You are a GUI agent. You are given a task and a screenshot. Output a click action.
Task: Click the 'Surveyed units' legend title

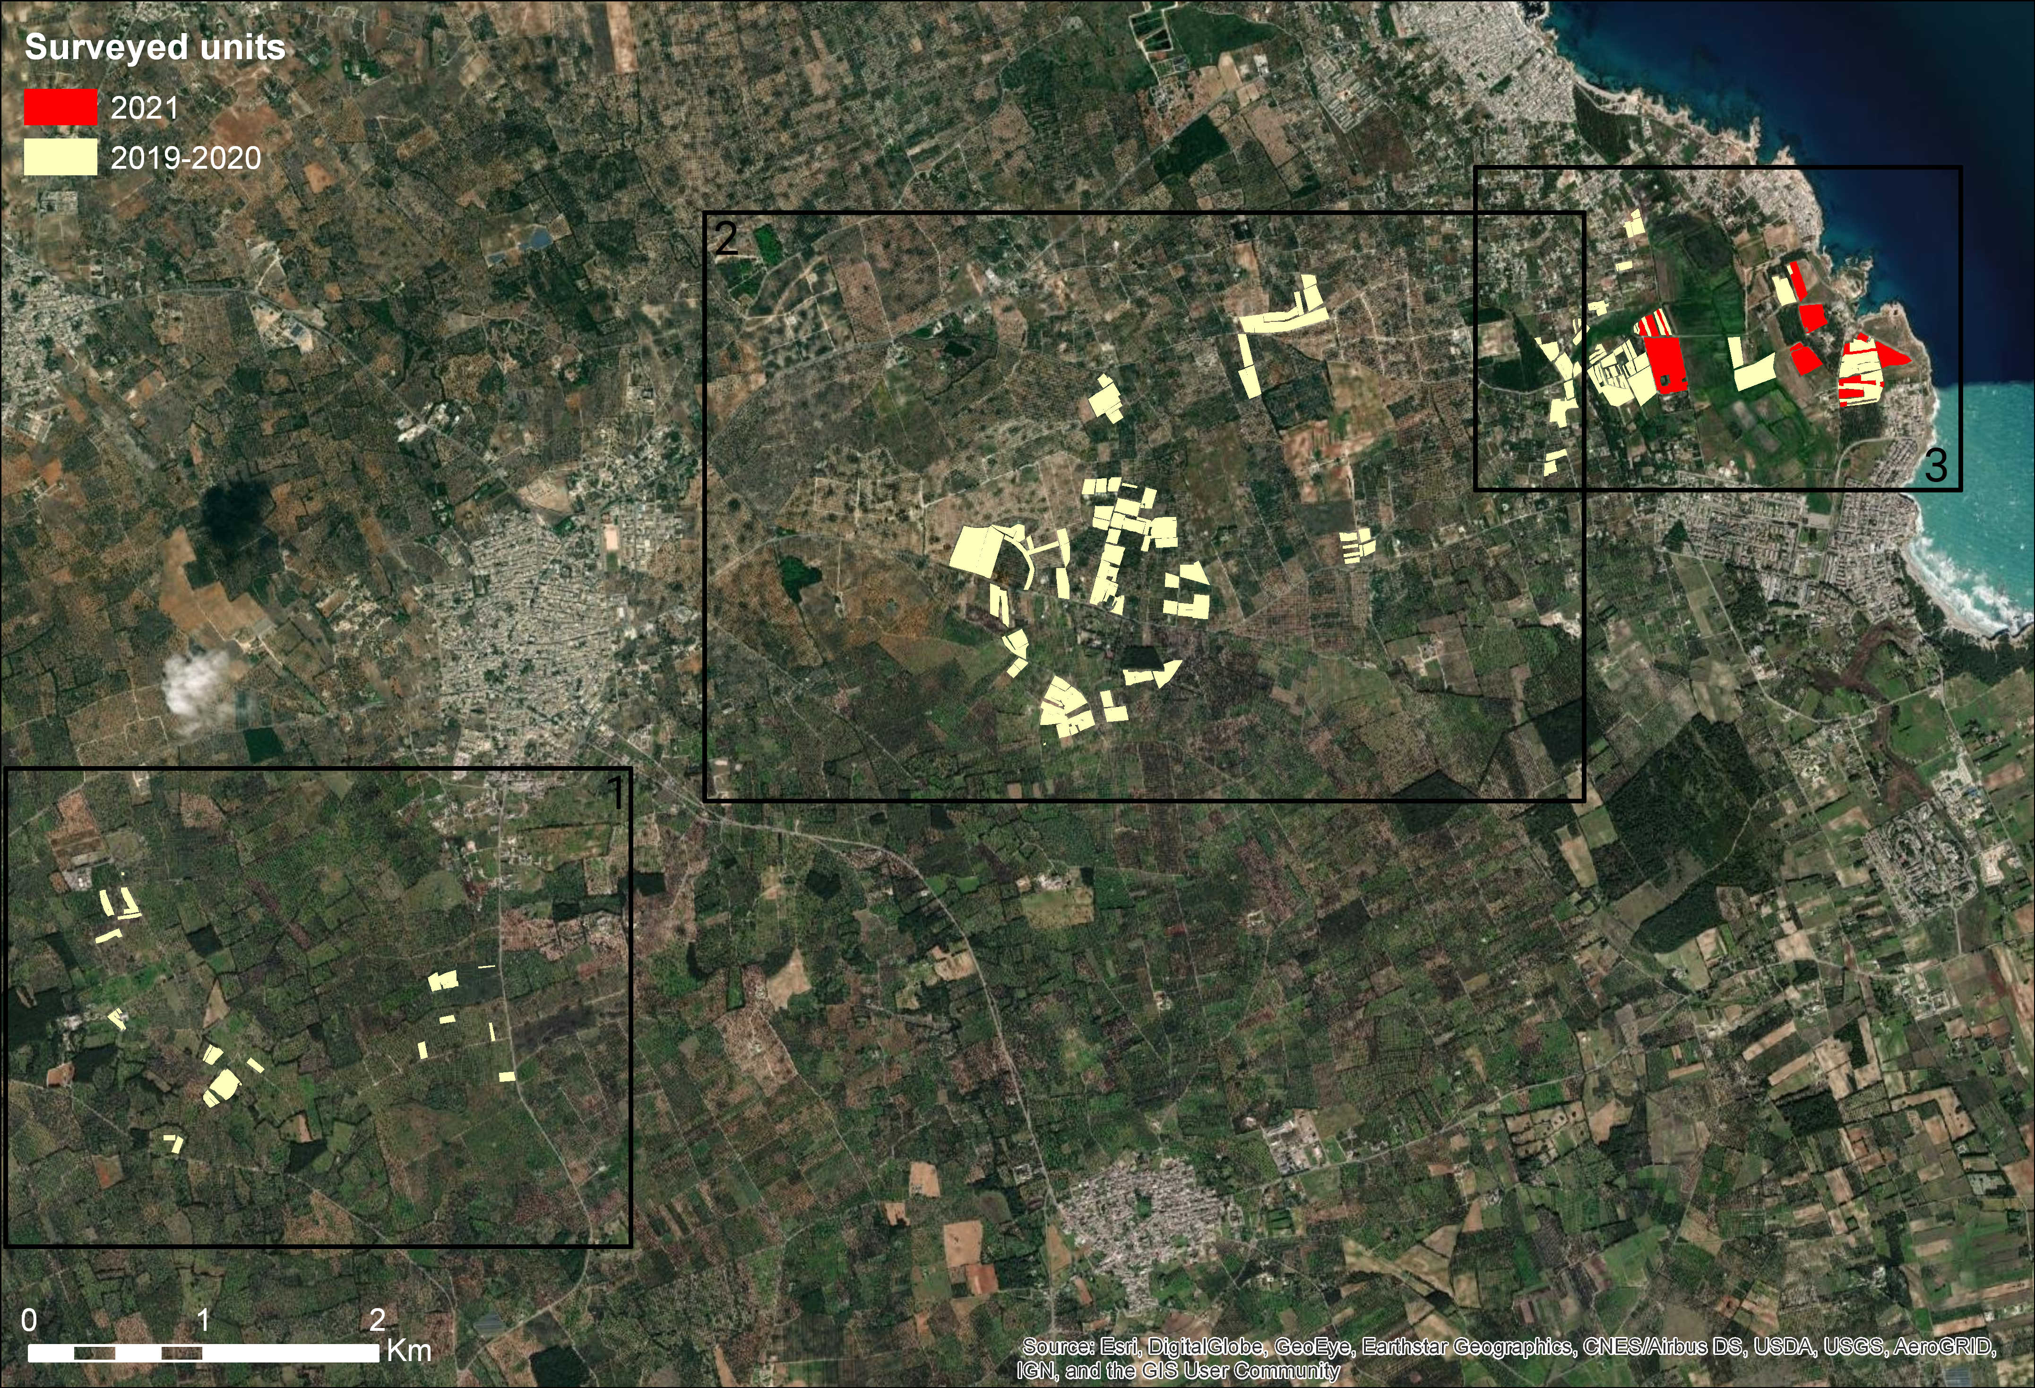pyautogui.click(x=154, y=47)
